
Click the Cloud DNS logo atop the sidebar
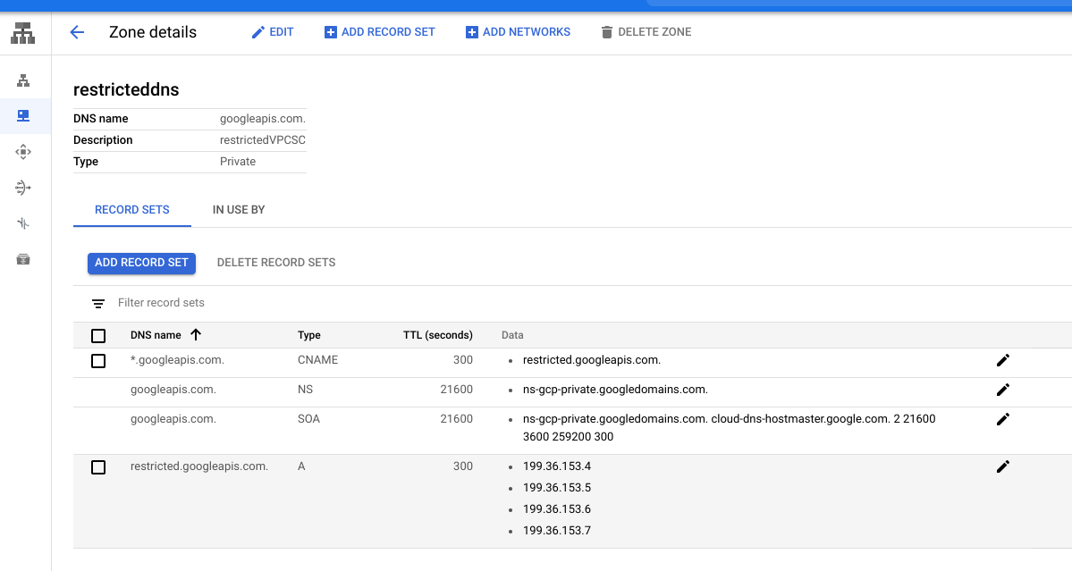[23, 32]
